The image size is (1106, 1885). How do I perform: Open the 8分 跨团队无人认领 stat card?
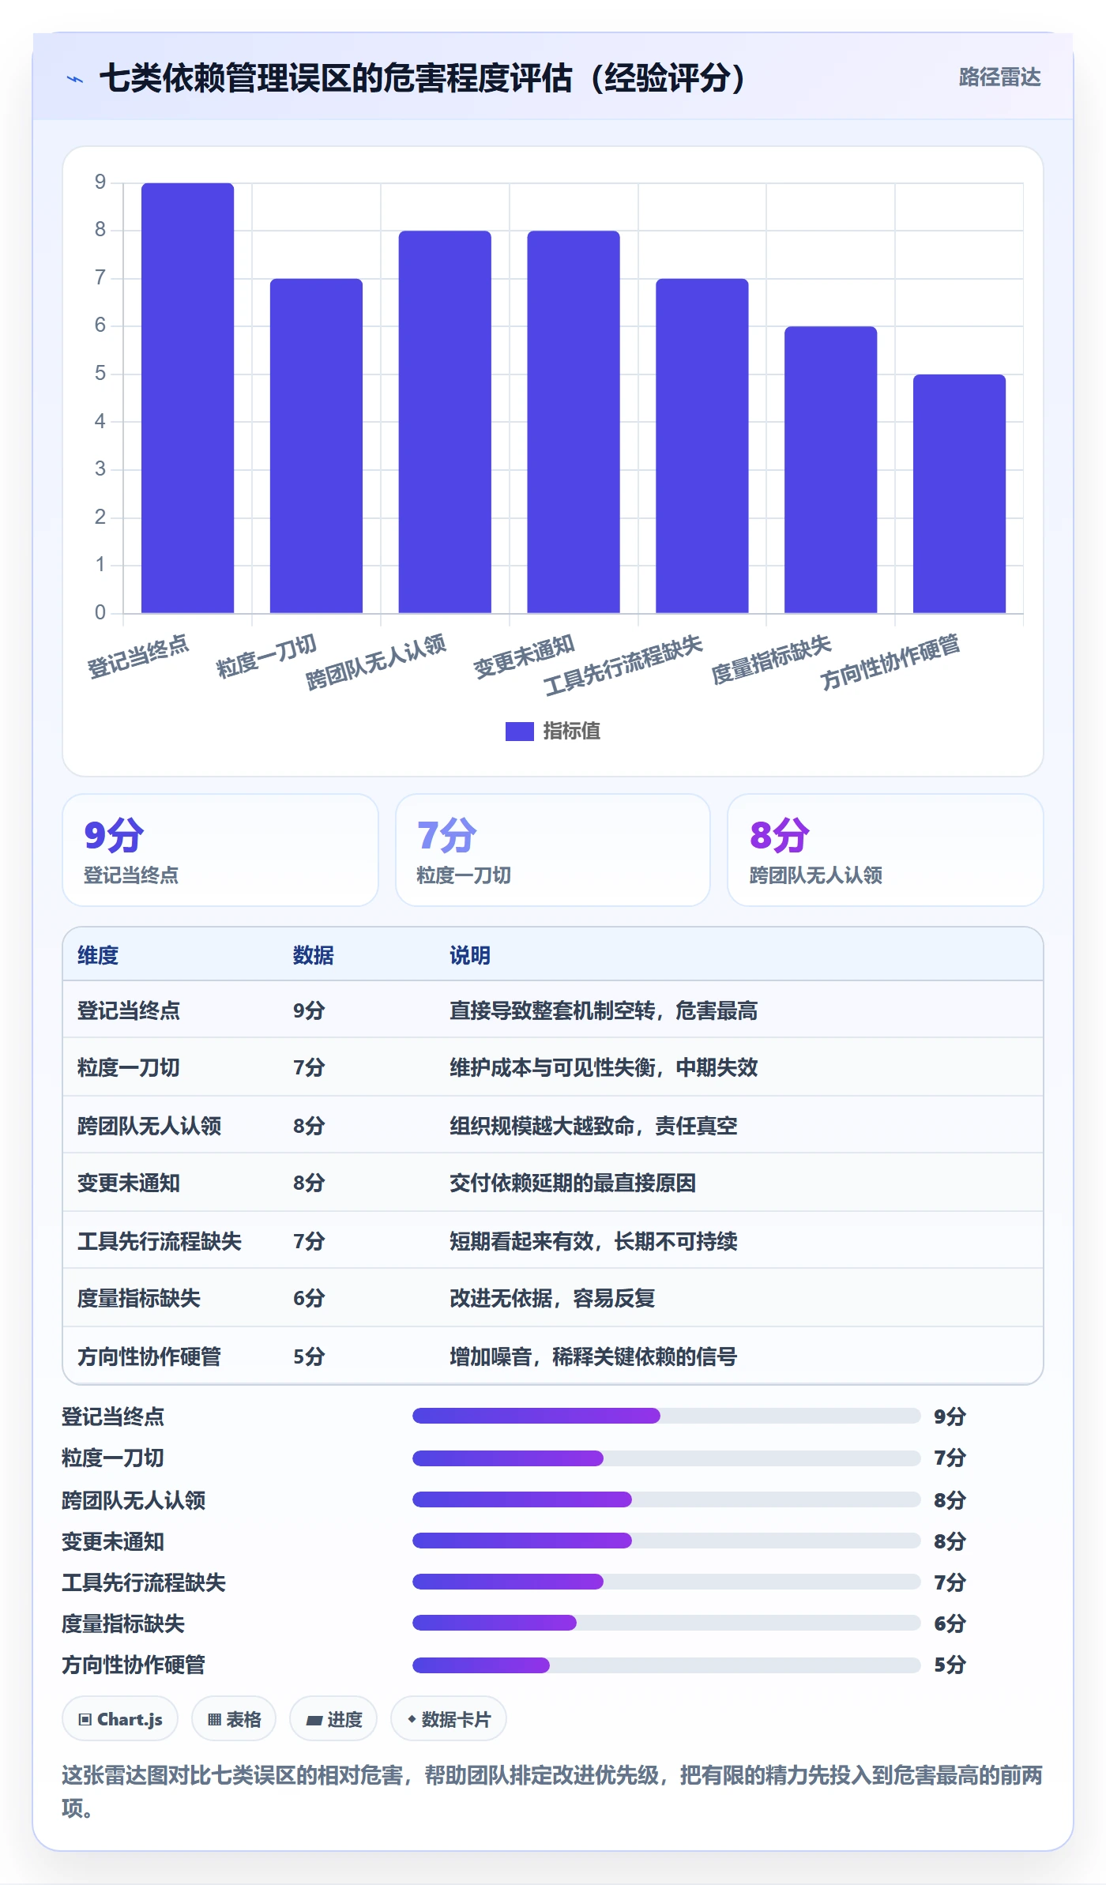pos(886,850)
